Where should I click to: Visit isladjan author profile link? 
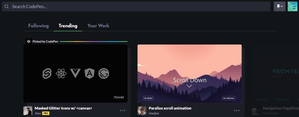pyautogui.click(x=154, y=113)
